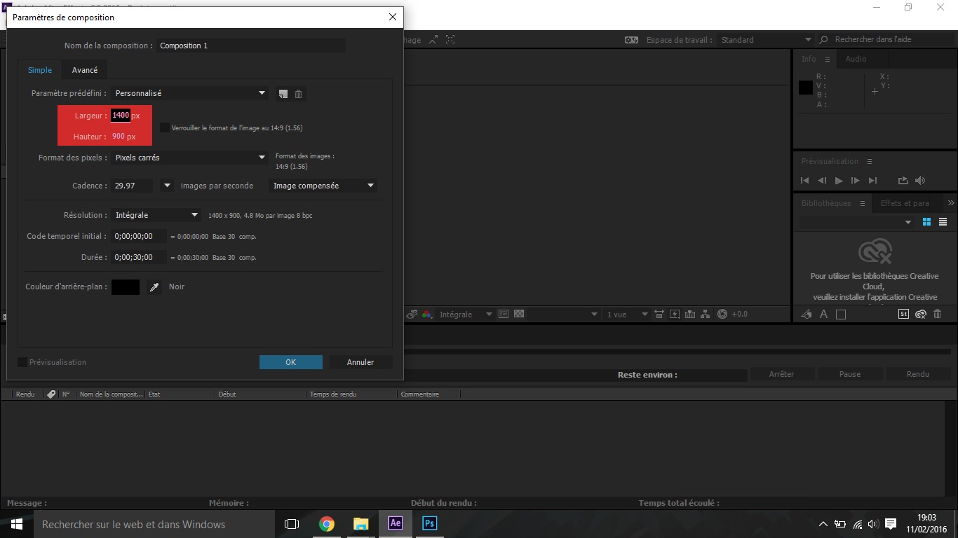958x538 pixels.
Task: Open the Résolution Intégrale dropdown
Action: [x=157, y=215]
